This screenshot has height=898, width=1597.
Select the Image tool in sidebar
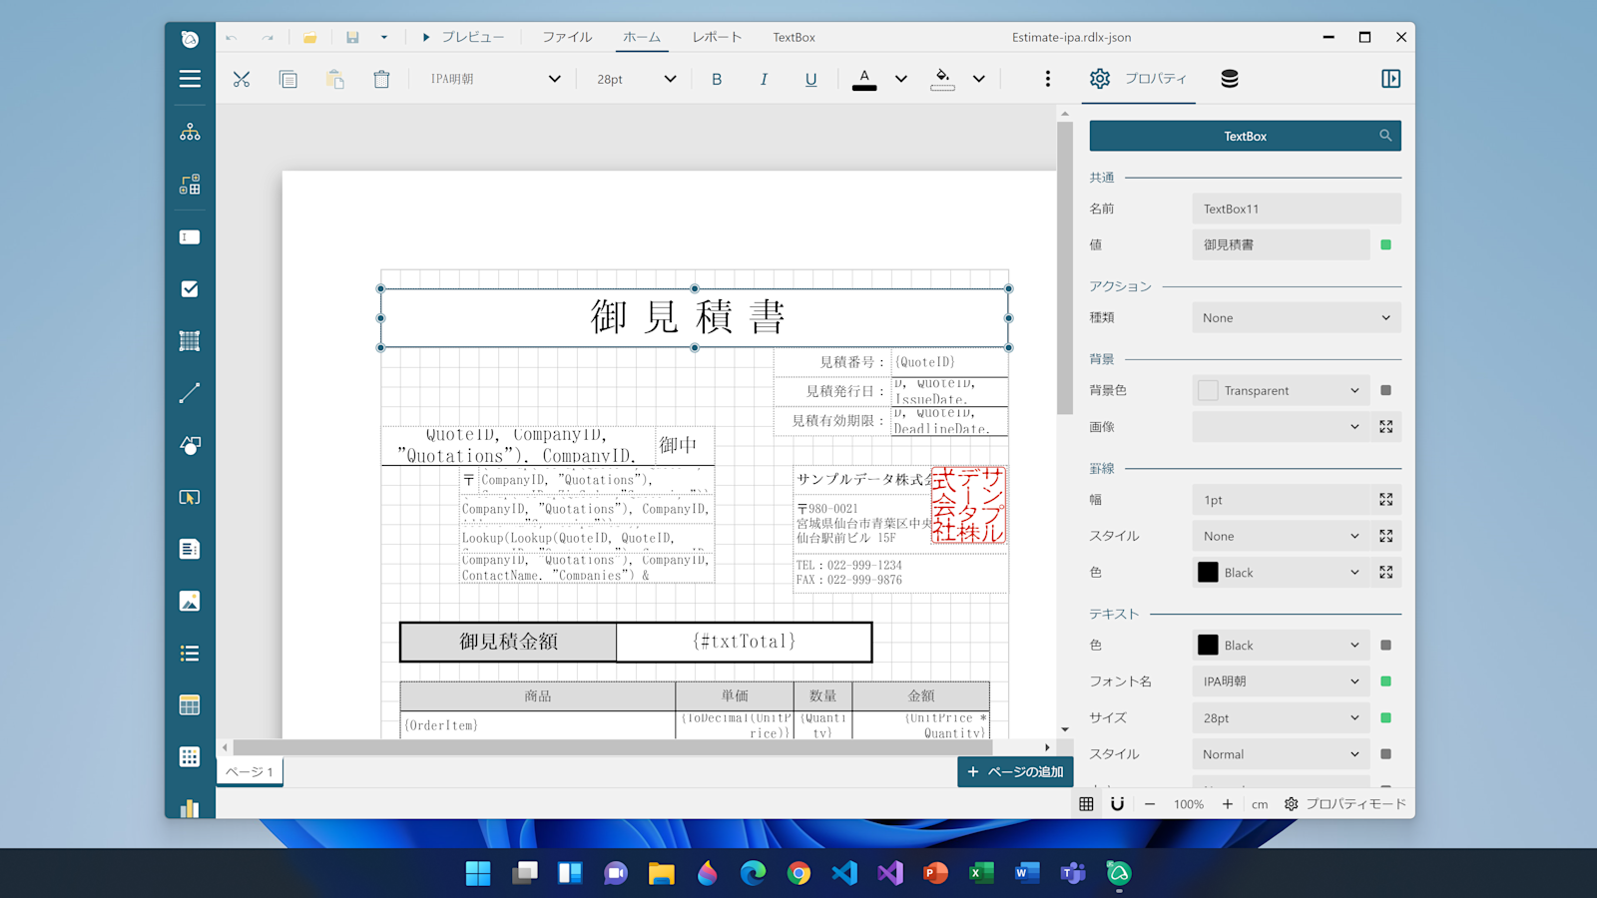click(190, 601)
